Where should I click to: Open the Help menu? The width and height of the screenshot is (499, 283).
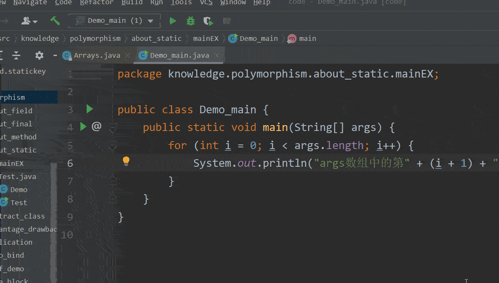tap(262, 3)
